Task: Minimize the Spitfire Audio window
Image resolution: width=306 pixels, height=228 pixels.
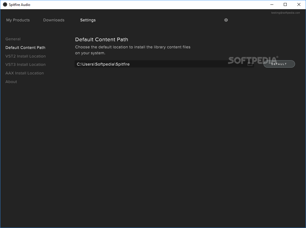Action: (x=272, y=4)
